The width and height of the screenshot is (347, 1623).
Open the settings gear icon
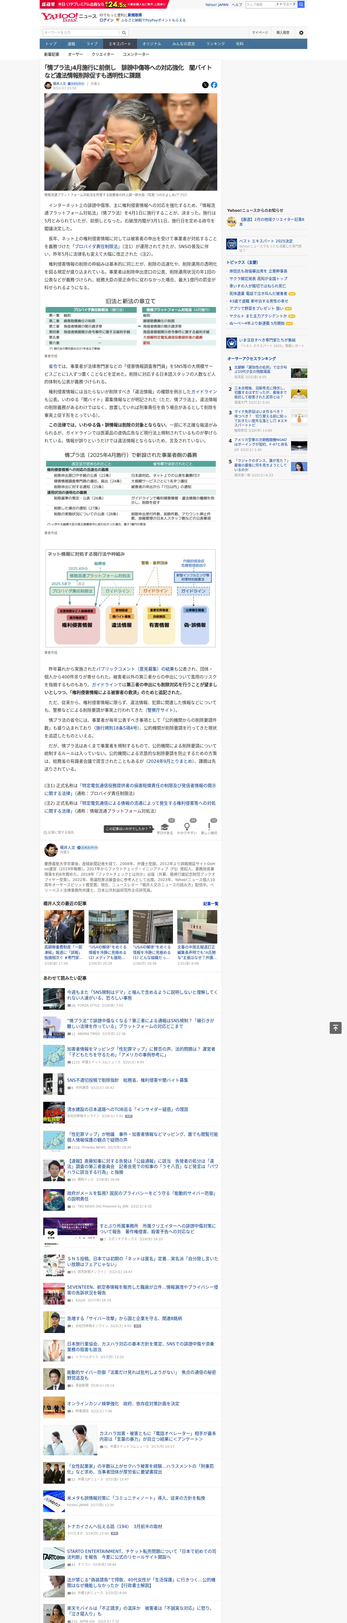(301, 33)
